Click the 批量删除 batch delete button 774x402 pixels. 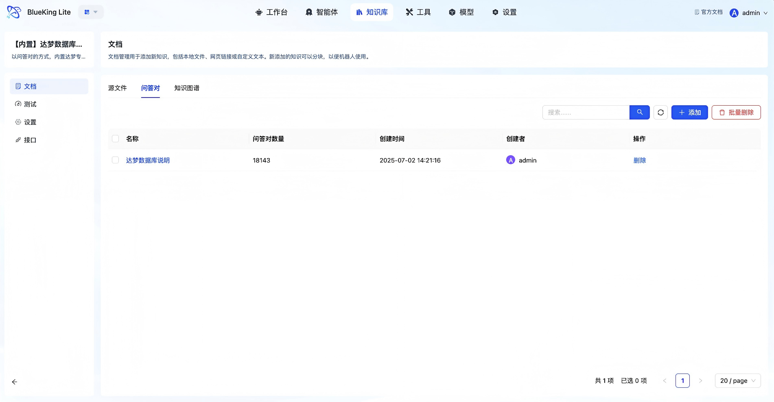click(x=736, y=112)
